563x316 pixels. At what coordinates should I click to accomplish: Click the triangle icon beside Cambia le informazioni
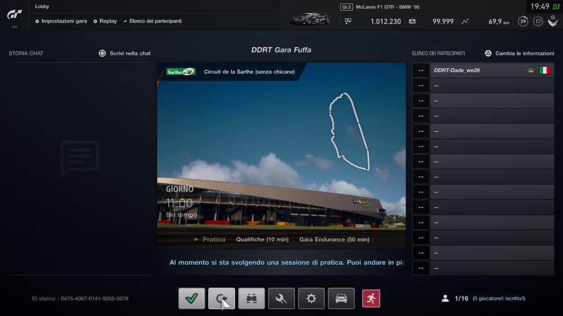(488, 53)
